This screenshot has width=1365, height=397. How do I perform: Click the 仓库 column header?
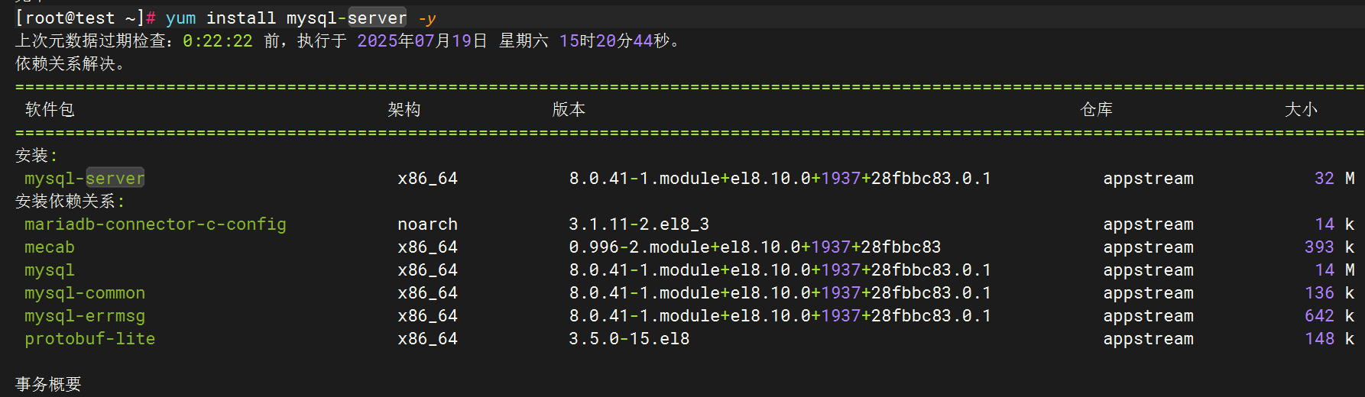(x=1097, y=110)
